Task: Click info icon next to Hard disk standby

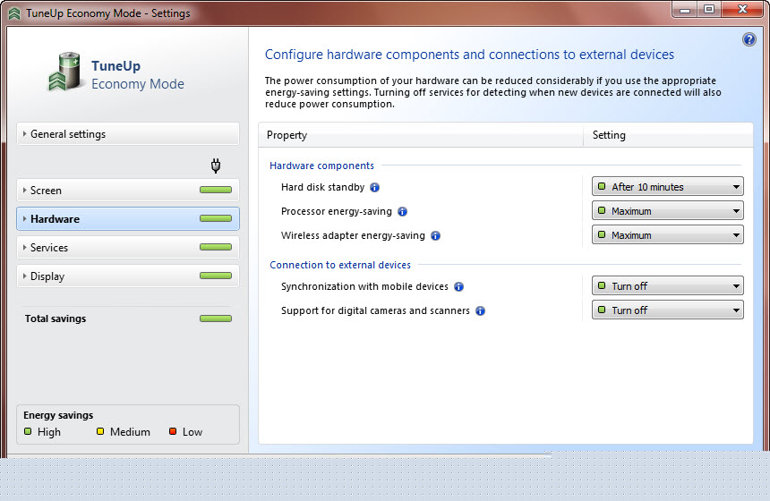Action: [x=374, y=188]
